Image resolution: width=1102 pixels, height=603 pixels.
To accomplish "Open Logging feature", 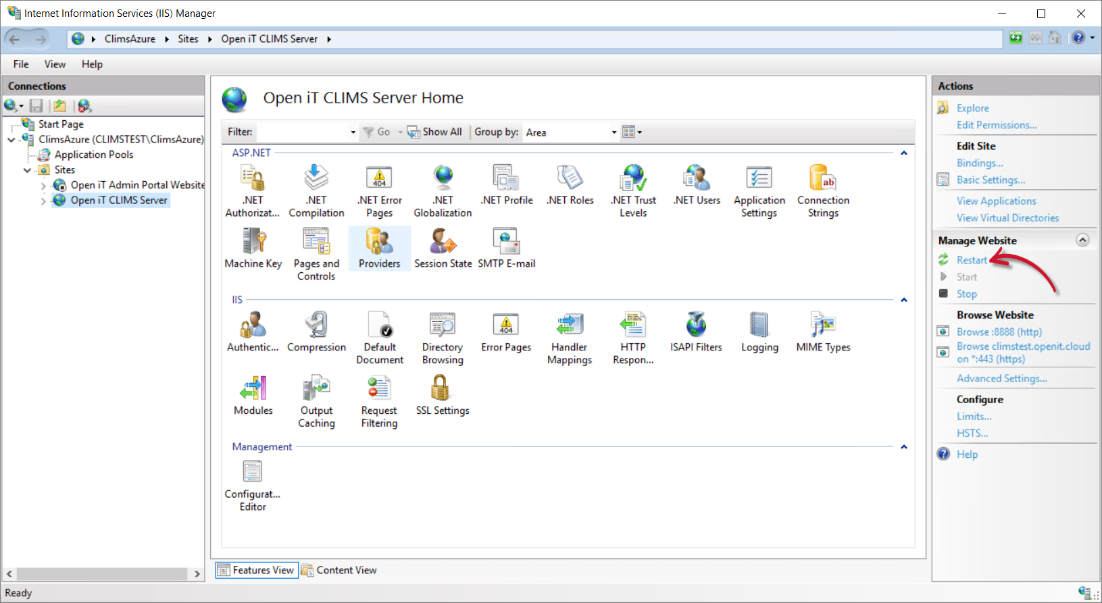I will point(759,332).
